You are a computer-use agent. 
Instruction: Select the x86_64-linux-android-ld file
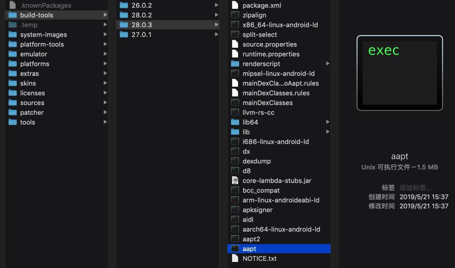coord(279,25)
